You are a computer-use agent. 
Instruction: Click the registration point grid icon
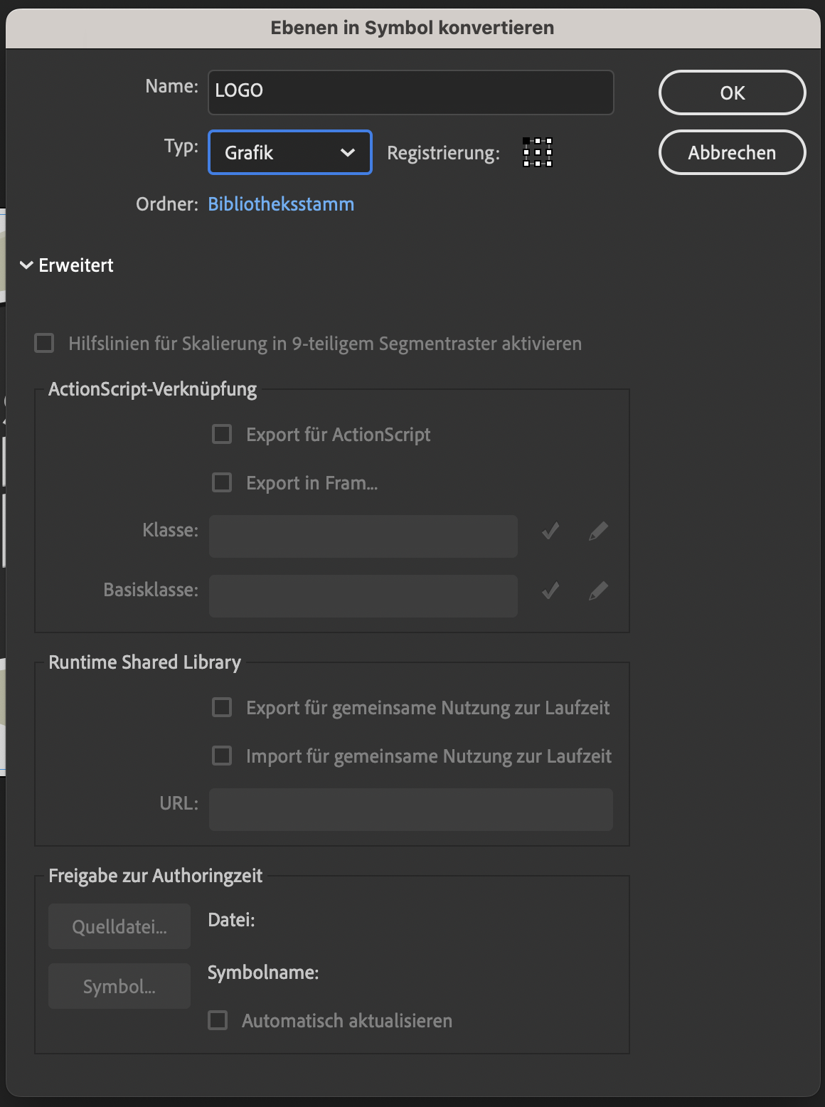pos(538,152)
